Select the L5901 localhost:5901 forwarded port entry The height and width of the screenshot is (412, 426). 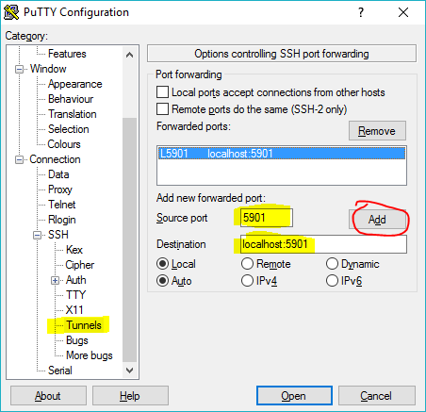(x=282, y=154)
